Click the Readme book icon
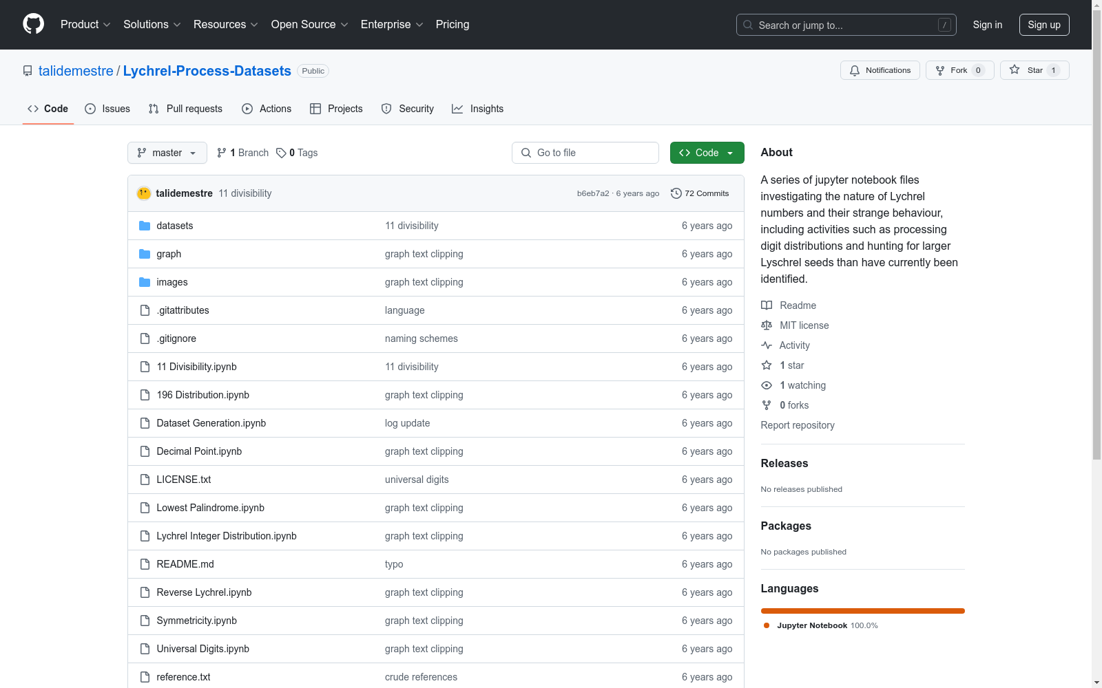Screen dimensions: 1102x688 coord(767,305)
